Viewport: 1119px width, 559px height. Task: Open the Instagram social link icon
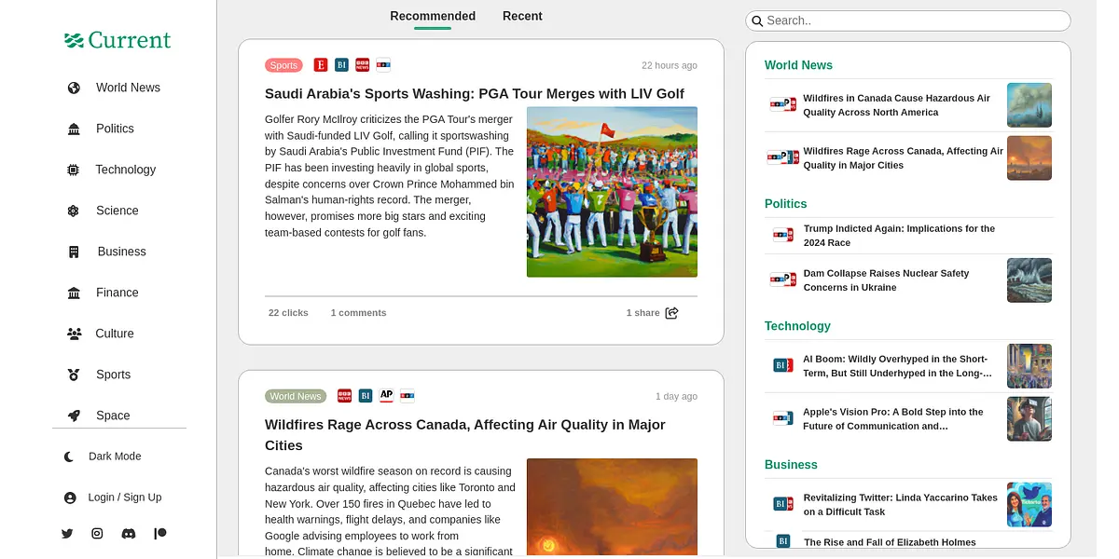click(97, 534)
